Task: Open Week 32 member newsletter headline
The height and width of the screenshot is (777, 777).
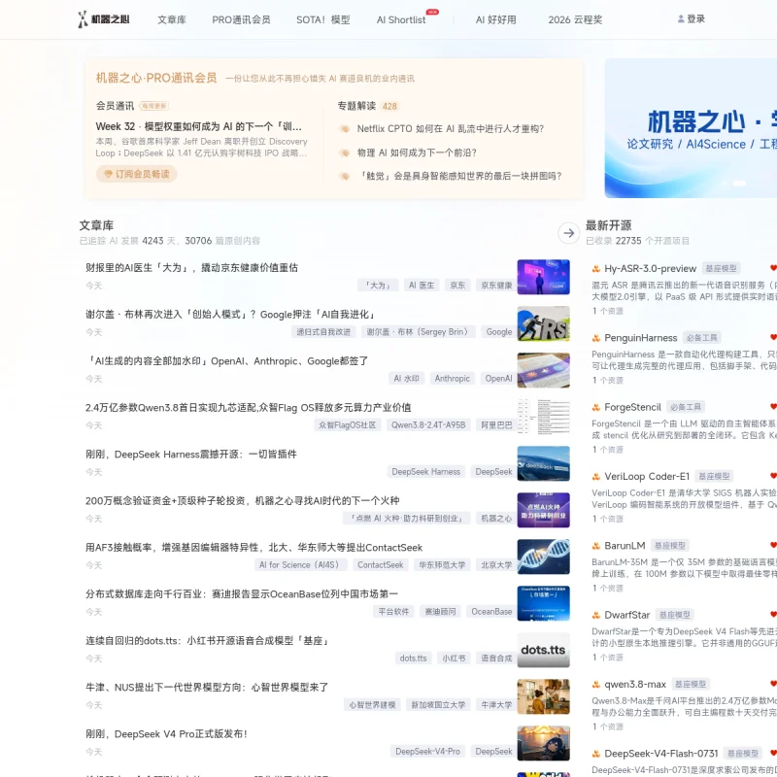Action: point(199,126)
